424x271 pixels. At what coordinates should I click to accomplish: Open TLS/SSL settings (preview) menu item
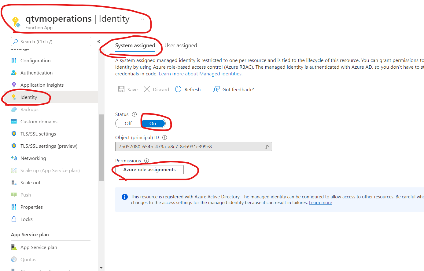(49, 146)
